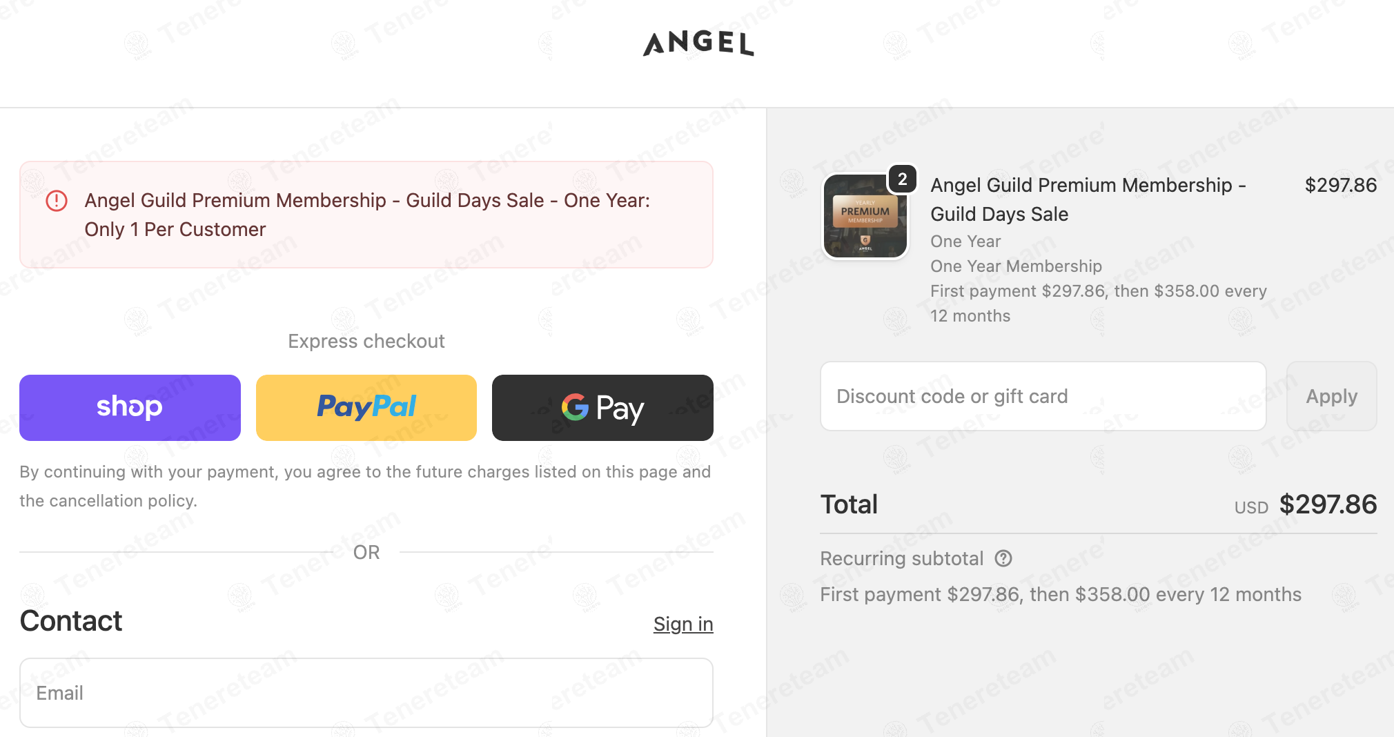
Task: Click the Recurring subtotal help icon
Action: 1003,558
